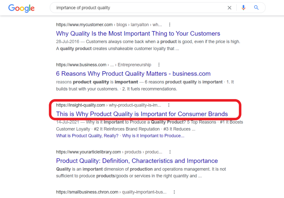Open 'Why Quality Is the Most Important Thing to Your Customers'
The width and height of the screenshot is (284, 198).
click(x=138, y=33)
